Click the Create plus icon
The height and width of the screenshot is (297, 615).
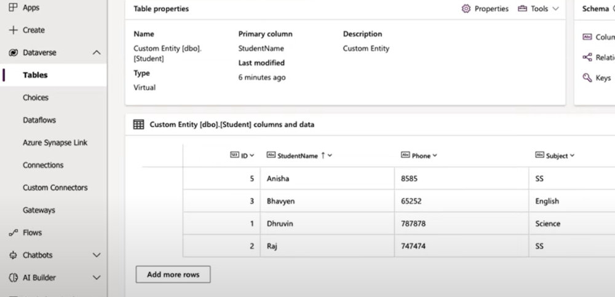[14, 30]
